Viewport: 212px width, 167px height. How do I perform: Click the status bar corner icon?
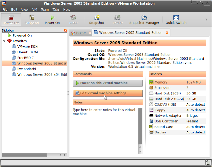tap(208, 162)
